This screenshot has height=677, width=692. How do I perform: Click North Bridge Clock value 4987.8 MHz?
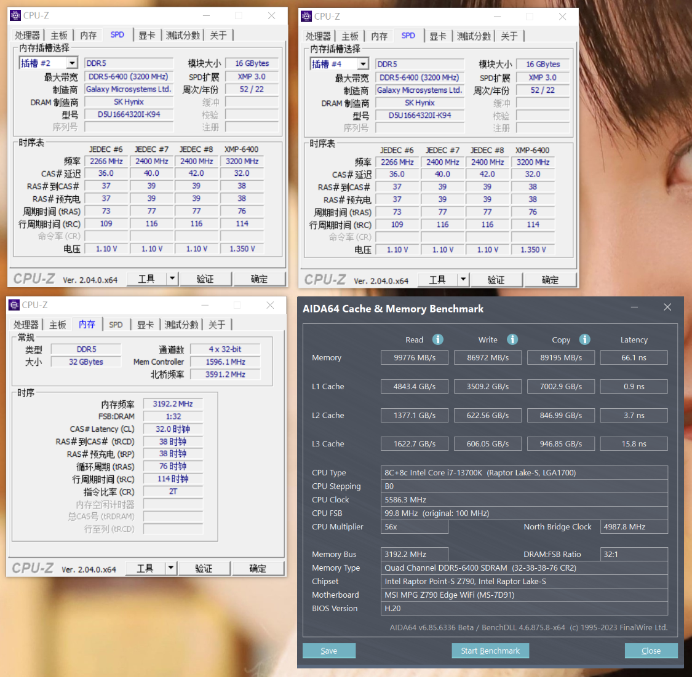point(634,526)
